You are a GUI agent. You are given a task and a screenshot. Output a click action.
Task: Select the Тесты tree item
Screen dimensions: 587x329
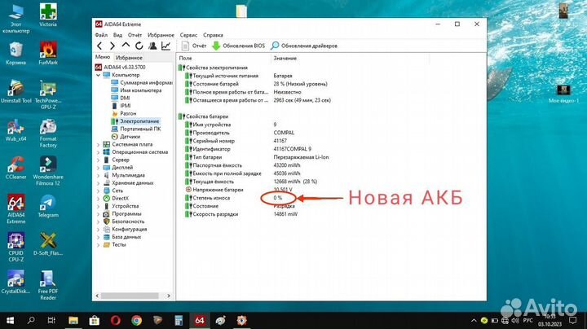(115, 244)
